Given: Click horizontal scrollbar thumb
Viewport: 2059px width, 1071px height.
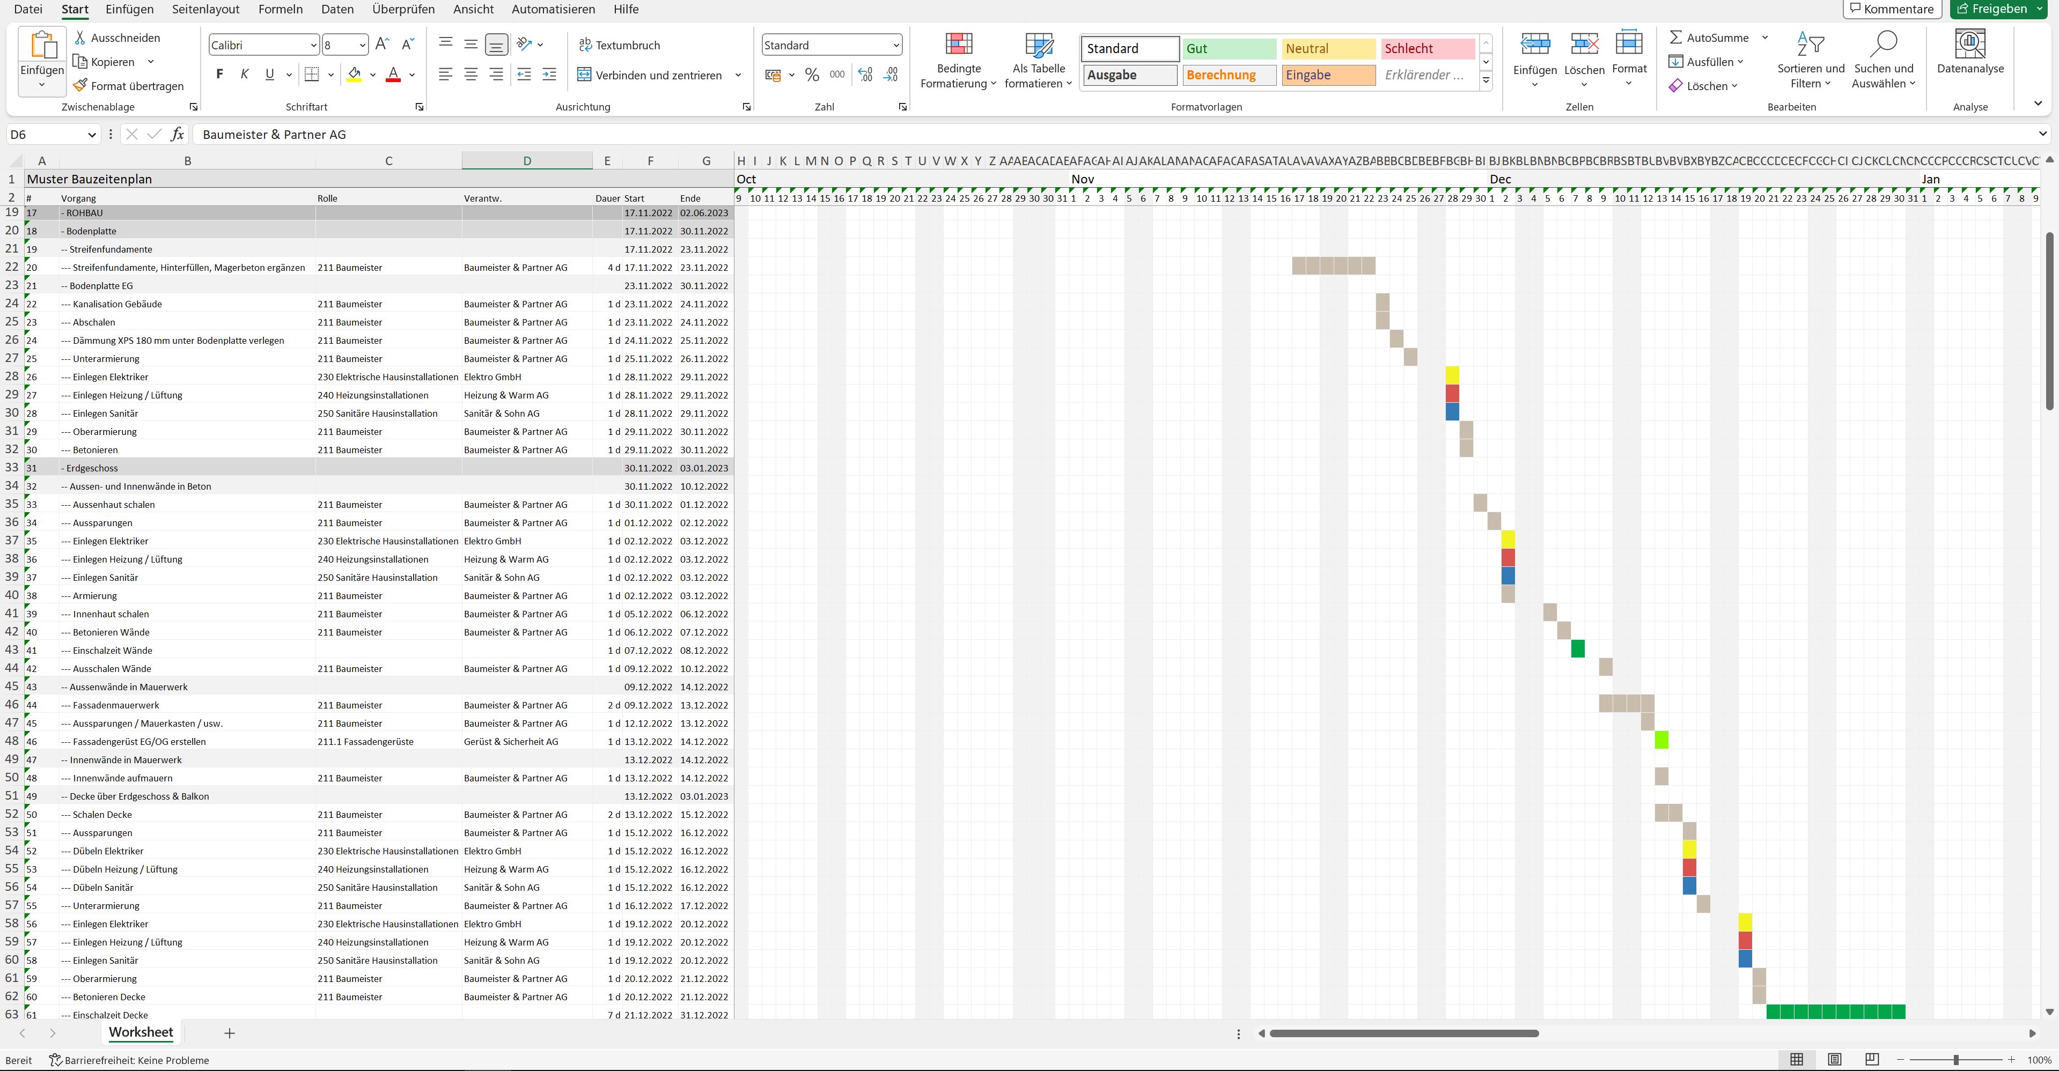Looking at the screenshot, I should pyautogui.click(x=1403, y=1033).
